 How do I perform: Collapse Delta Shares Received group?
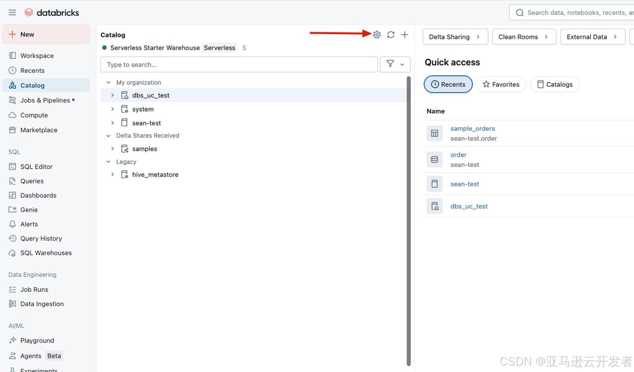[108, 135]
